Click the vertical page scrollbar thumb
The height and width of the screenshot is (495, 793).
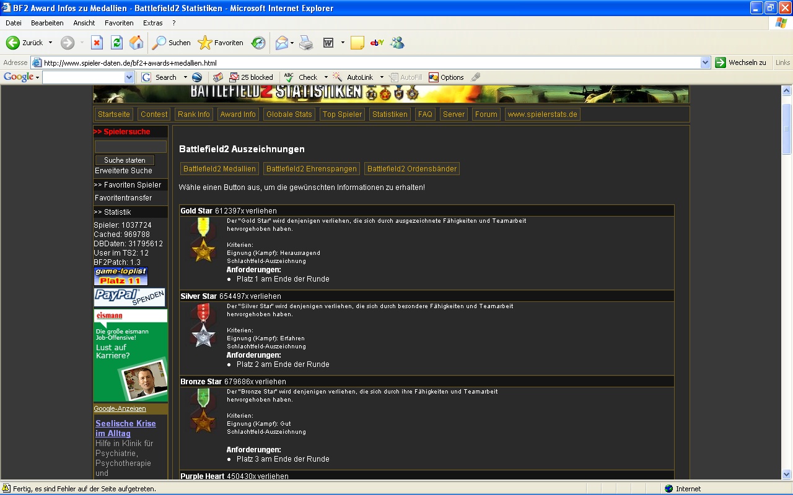(x=787, y=129)
